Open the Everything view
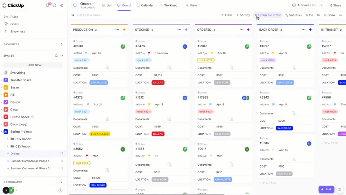Image resolution: width=346 pixels, height=195 pixels. [18, 73]
